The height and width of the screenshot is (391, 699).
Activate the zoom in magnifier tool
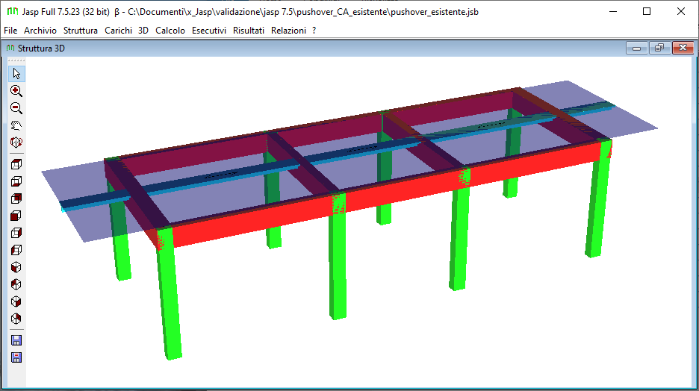16,91
